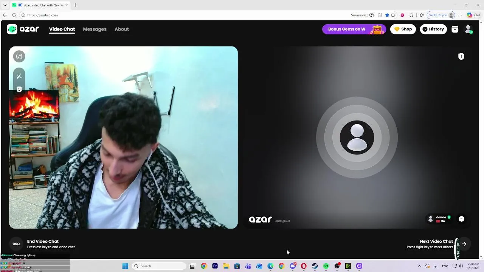The width and height of the screenshot is (484, 272).
Task: Toggle the favorite star for this page
Action: (387, 15)
